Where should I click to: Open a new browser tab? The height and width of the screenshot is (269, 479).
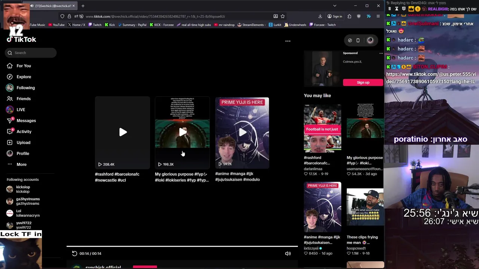pyautogui.click(x=83, y=6)
